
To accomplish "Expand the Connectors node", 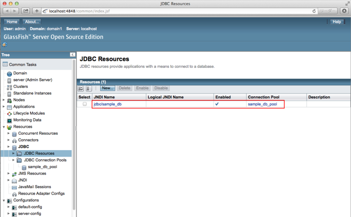I will click(8, 140).
